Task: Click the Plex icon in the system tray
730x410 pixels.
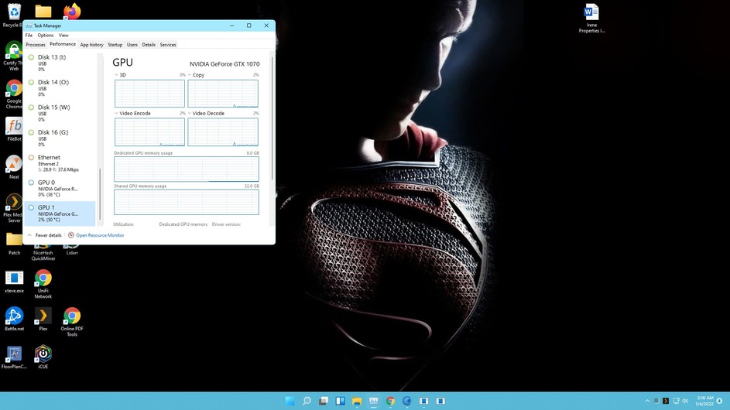Action: click(666, 401)
